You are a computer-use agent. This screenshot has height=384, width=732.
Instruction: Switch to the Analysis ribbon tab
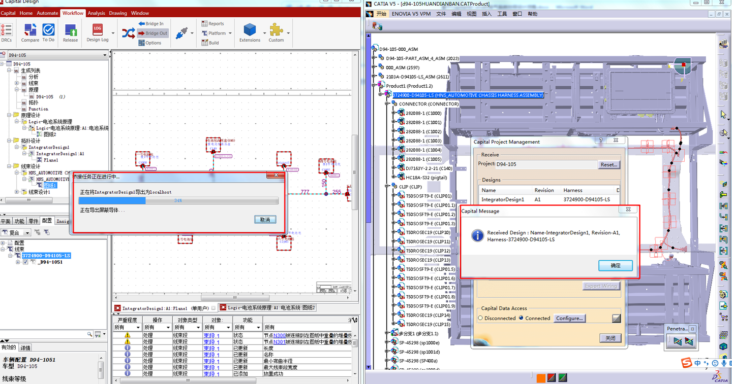click(96, 13)
